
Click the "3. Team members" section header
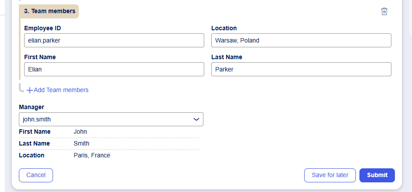(x=50, y=11)
